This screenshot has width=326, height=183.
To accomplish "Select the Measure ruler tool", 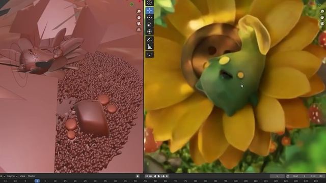I will tap(149, 47).
